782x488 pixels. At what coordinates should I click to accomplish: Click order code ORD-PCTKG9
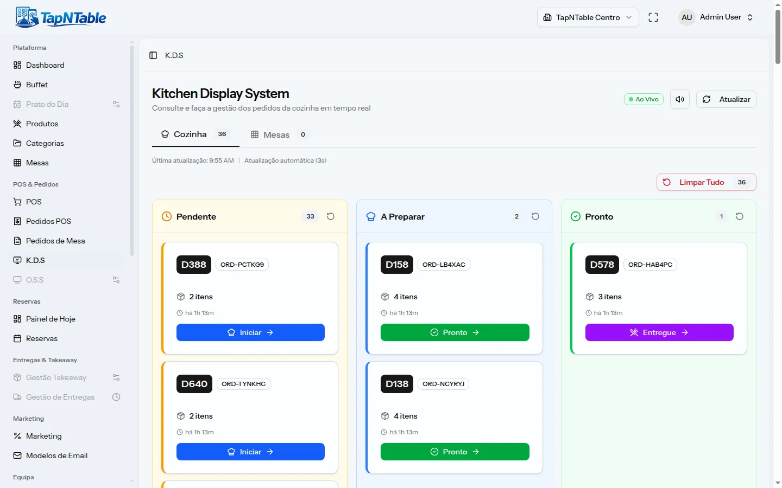point(242,265)
